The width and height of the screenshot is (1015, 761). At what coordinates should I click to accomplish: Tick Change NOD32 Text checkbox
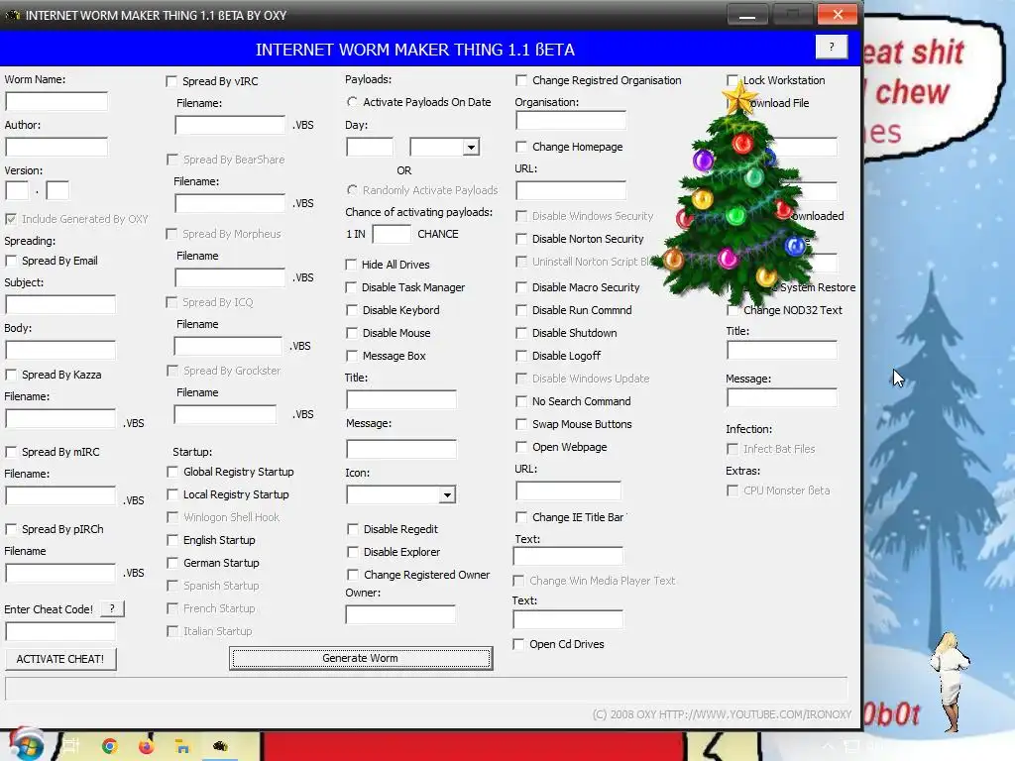[x=733, y=310]
